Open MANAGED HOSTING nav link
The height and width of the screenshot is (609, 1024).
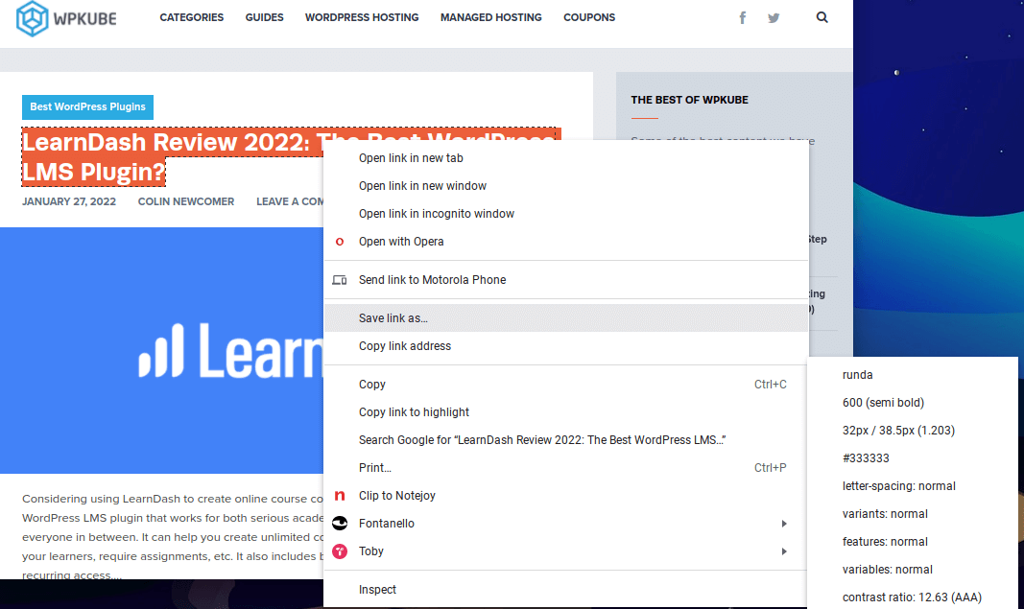[491, 17]
